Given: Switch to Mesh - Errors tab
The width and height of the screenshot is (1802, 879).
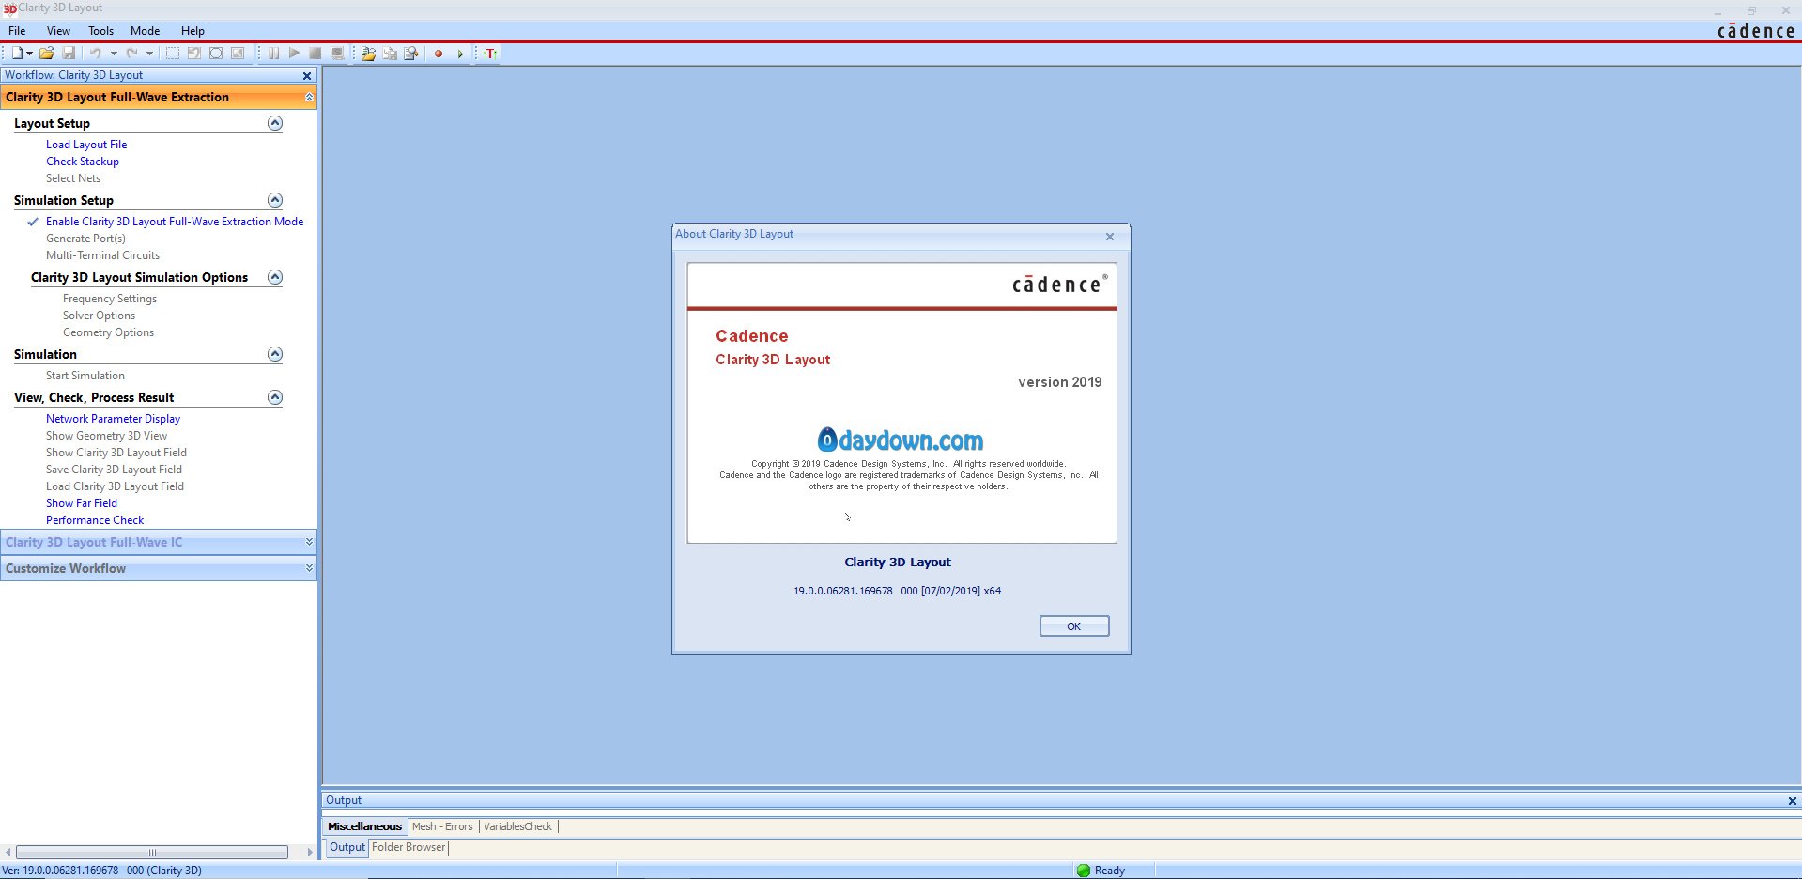Looking at the screenshot, I should coord(442,826).
